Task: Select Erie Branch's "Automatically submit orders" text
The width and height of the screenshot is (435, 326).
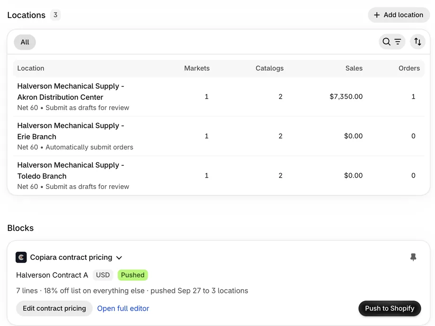Action: 89,147
